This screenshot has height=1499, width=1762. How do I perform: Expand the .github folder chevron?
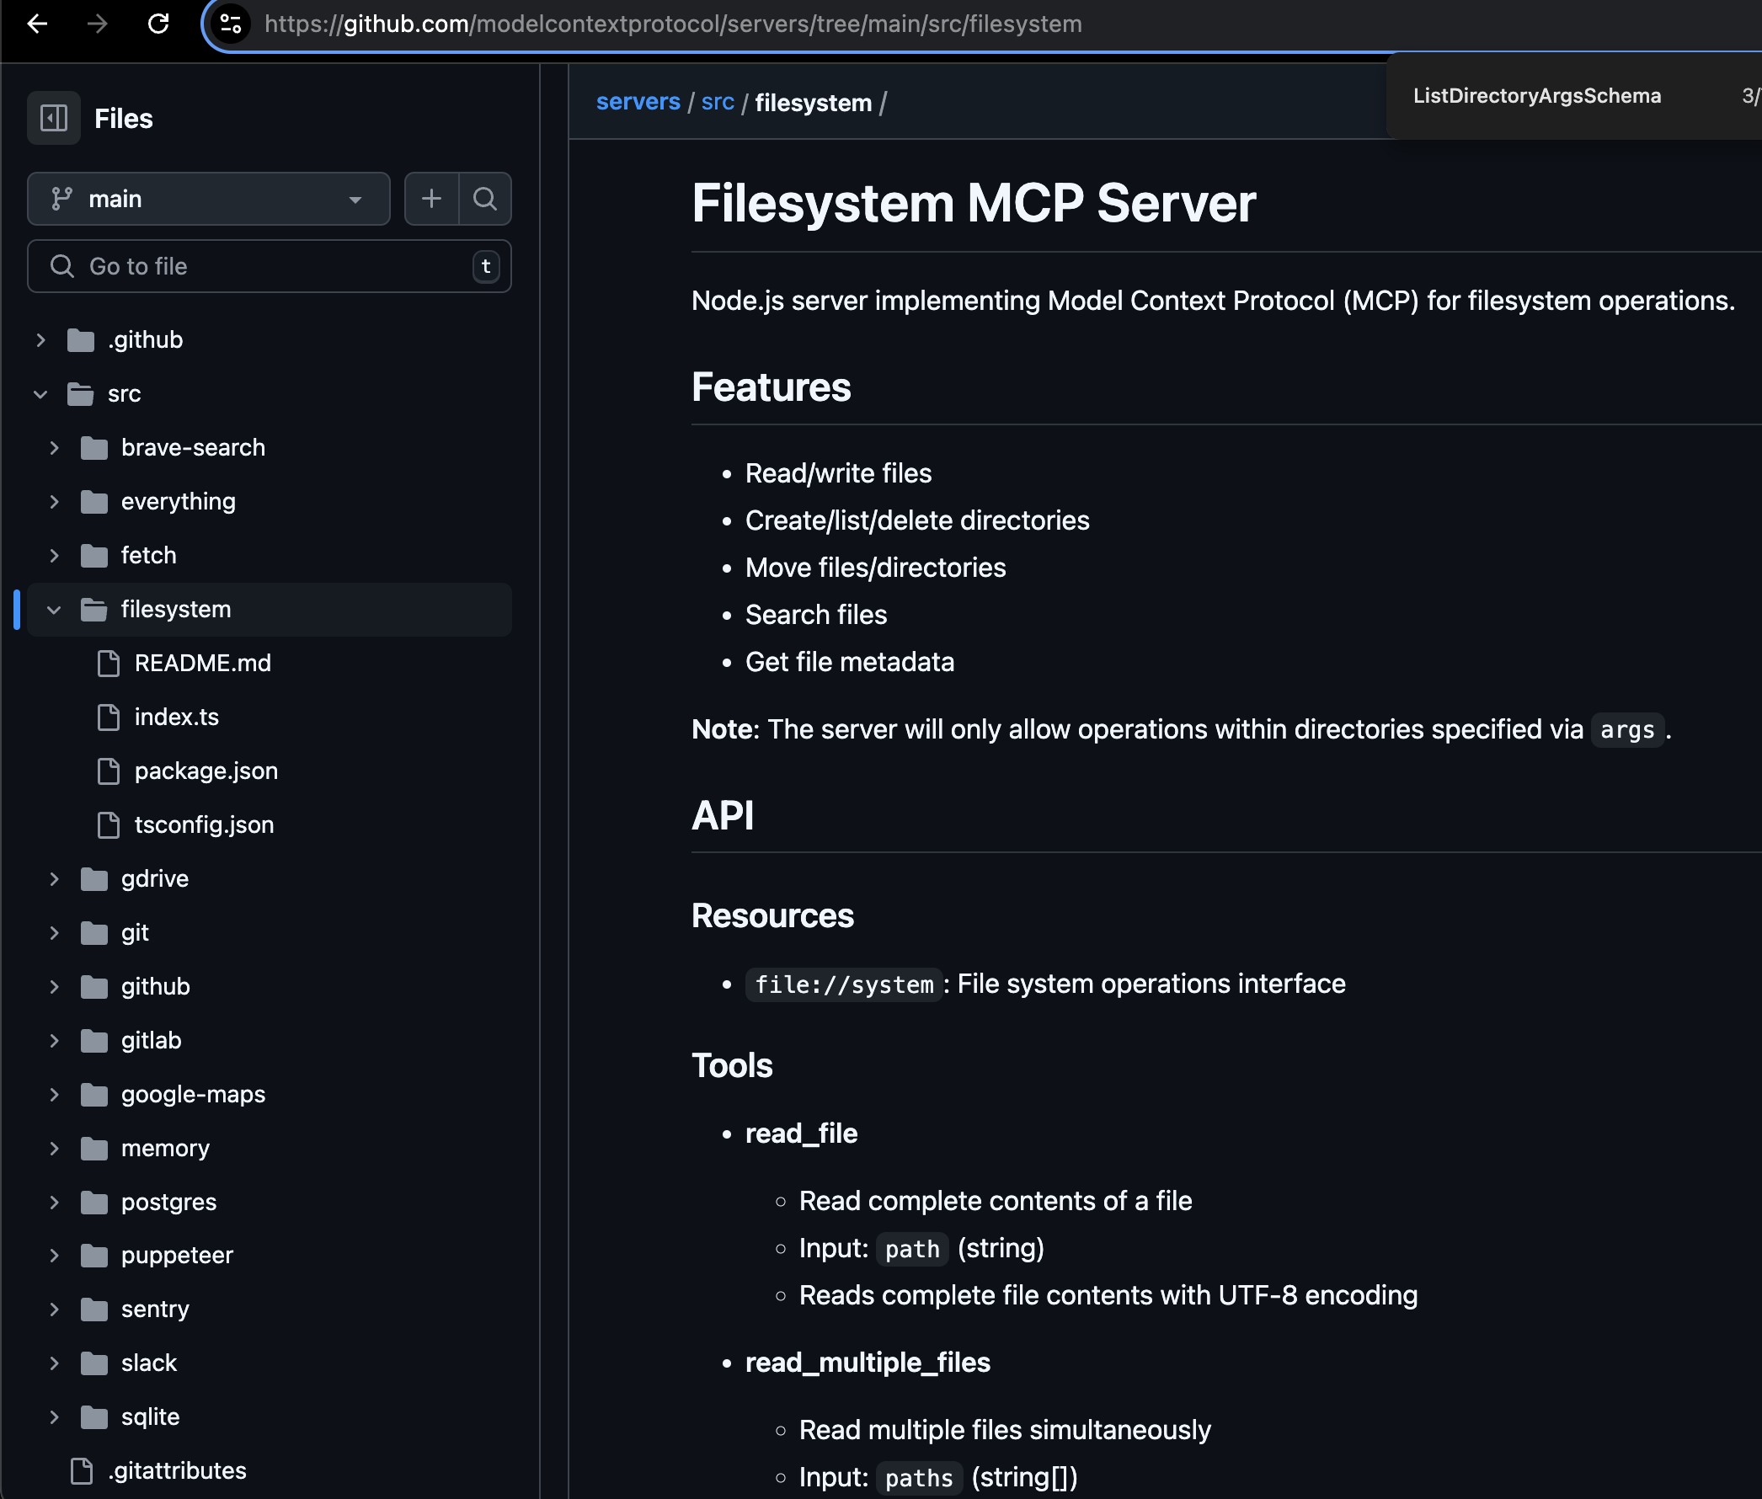click(40, 340)
